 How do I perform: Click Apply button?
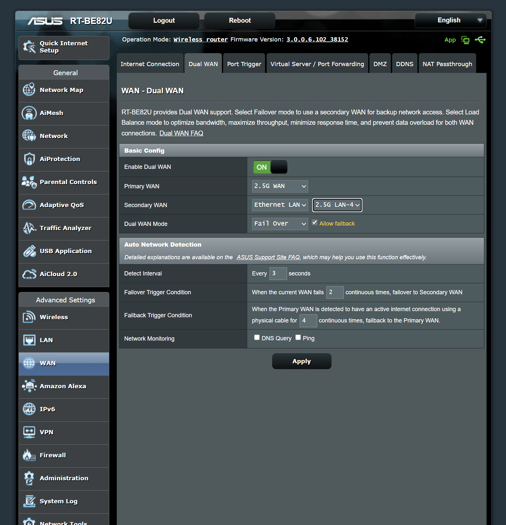302,361
